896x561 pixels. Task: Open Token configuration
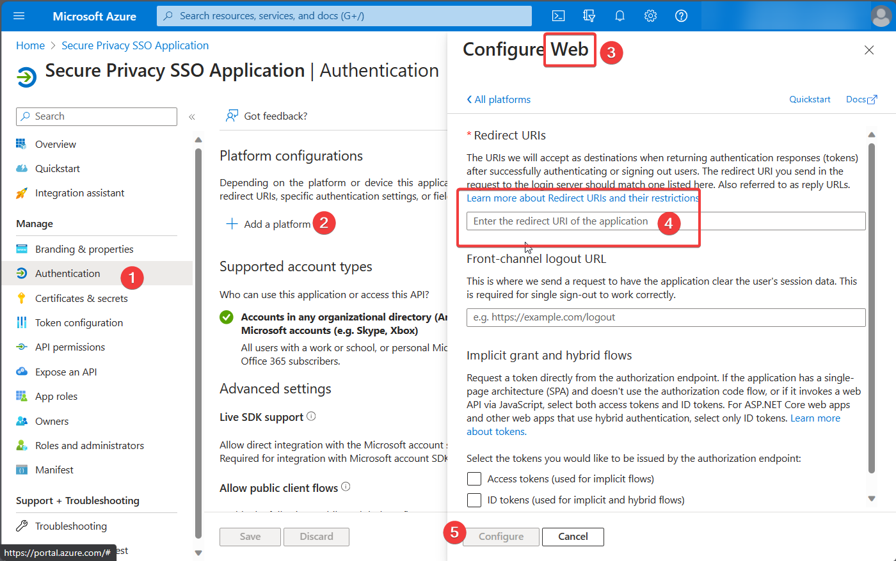tap(79, 322)
